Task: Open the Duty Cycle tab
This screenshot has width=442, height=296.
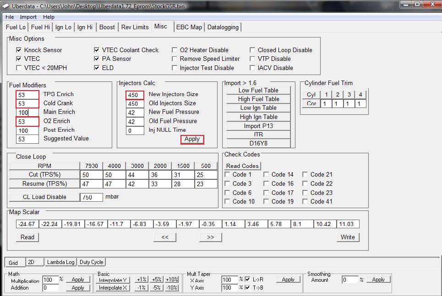Action: pyautogui.click(x=91, y=262)
